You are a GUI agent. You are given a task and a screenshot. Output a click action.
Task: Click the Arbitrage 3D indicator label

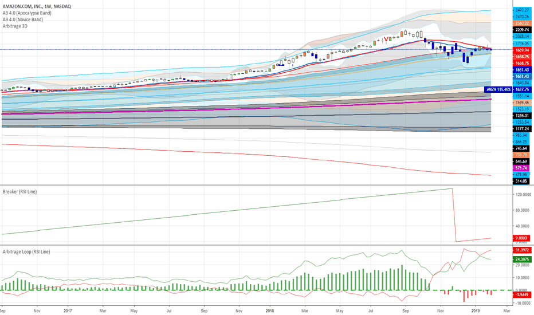click(x=15, y=26)
